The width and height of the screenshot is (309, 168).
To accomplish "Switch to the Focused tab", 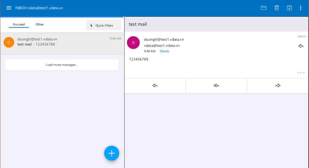I will 19,24.
